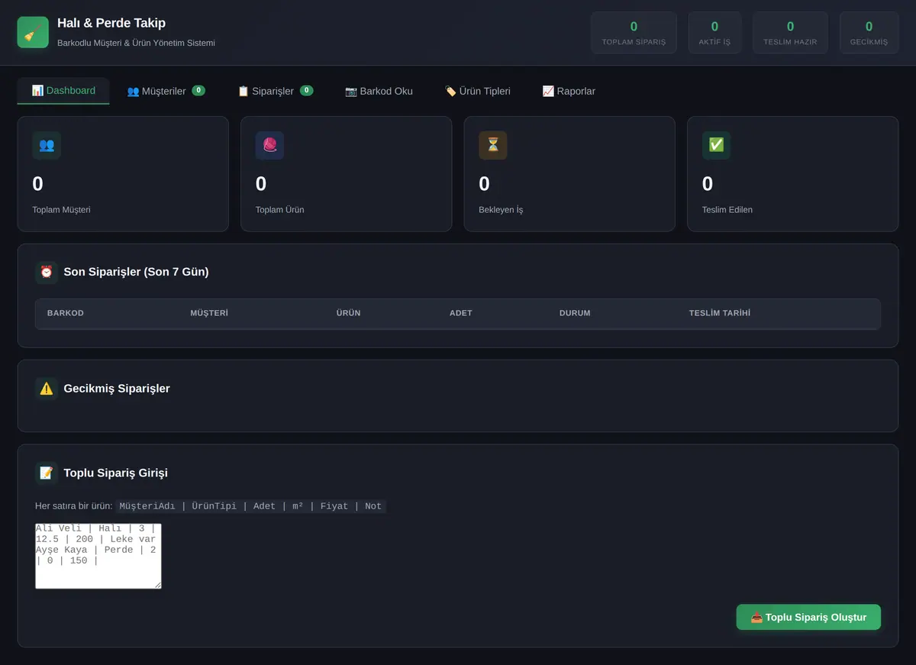Open the Siparişler tab

coord(276,91)
